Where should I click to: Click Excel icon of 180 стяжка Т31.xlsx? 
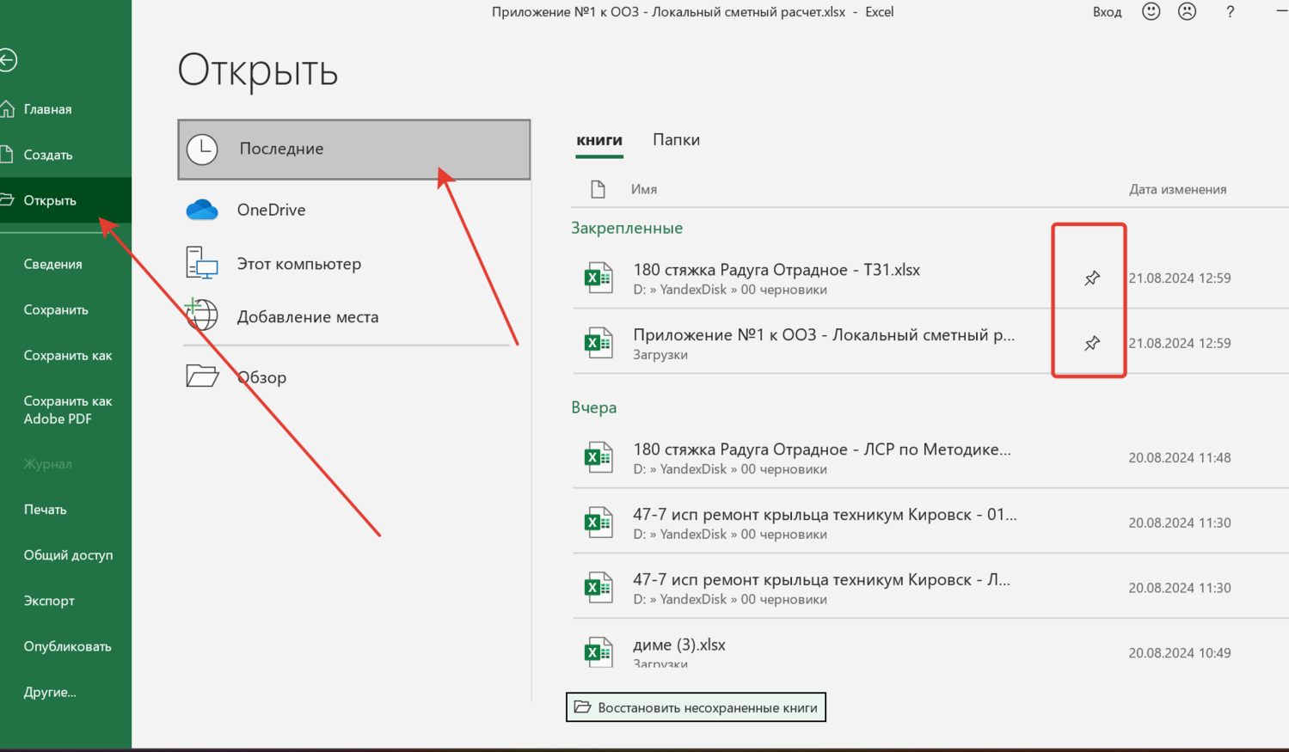[x=598, y=278]
